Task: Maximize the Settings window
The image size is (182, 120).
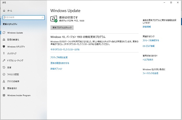Action: click(171, 2)
